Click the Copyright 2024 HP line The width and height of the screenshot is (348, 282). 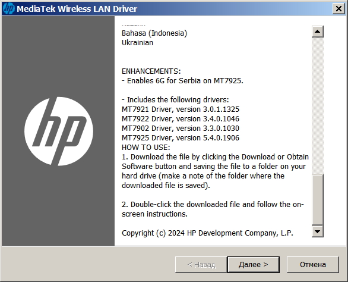point(207,233)
